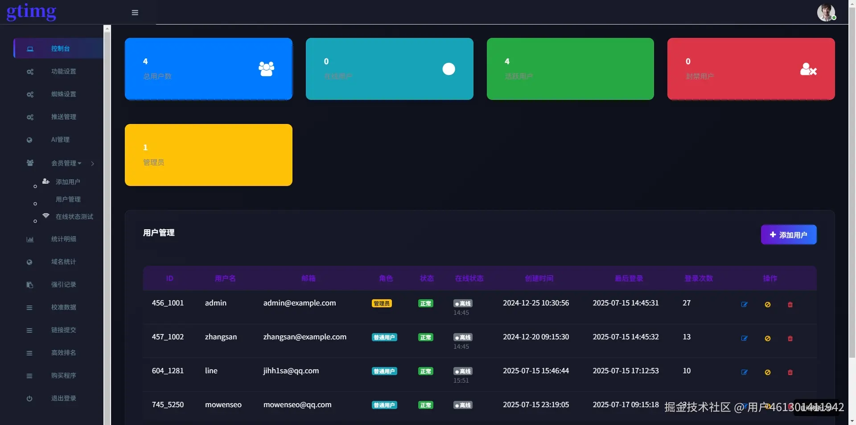This screenshot has width=856, height=425.
Task: Click the users group icon on the blue card
Action: click(x=266, y=69)
